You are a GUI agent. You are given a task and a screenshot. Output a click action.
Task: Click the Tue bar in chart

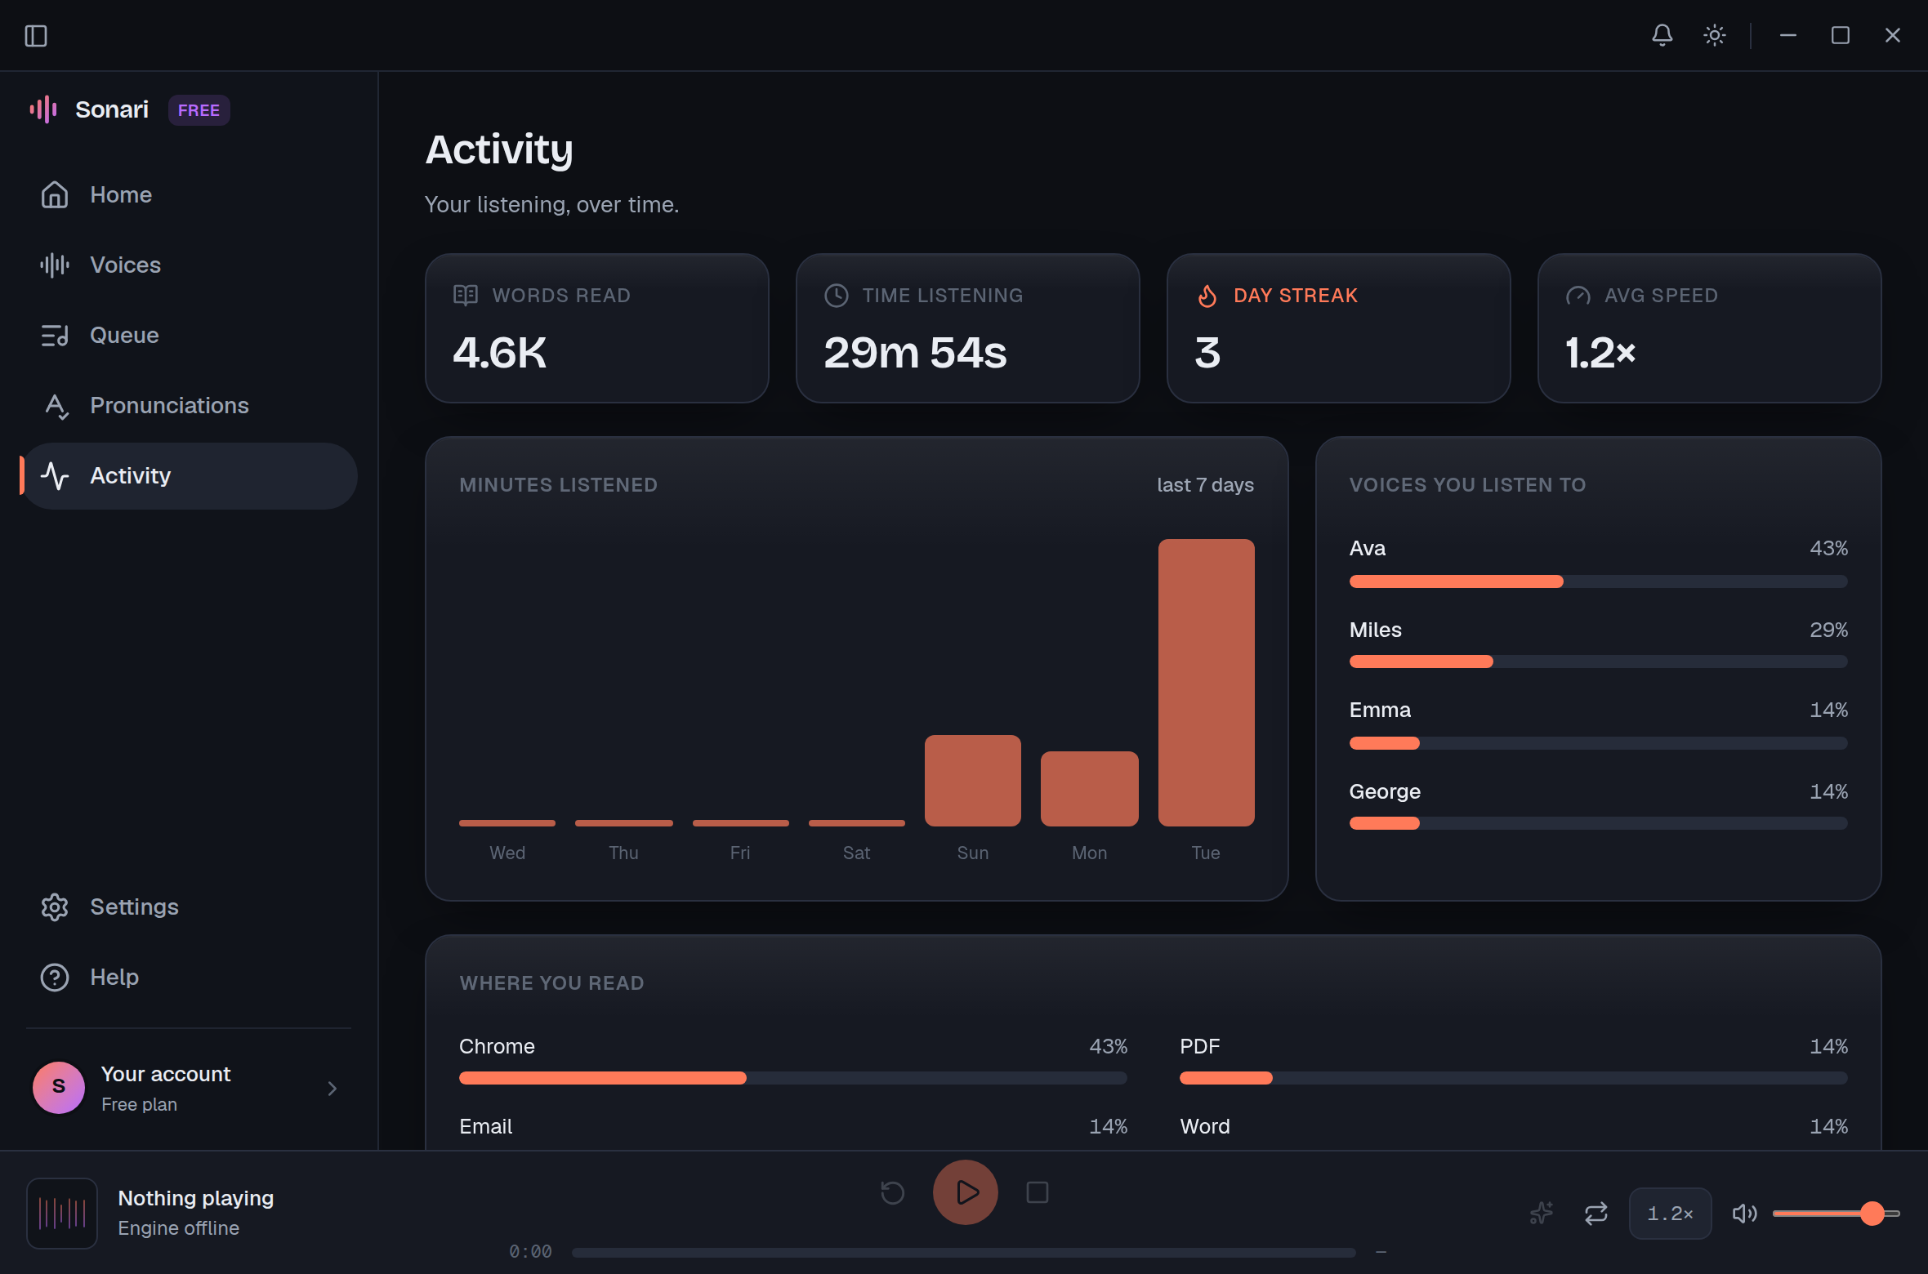coord(1206,682)
